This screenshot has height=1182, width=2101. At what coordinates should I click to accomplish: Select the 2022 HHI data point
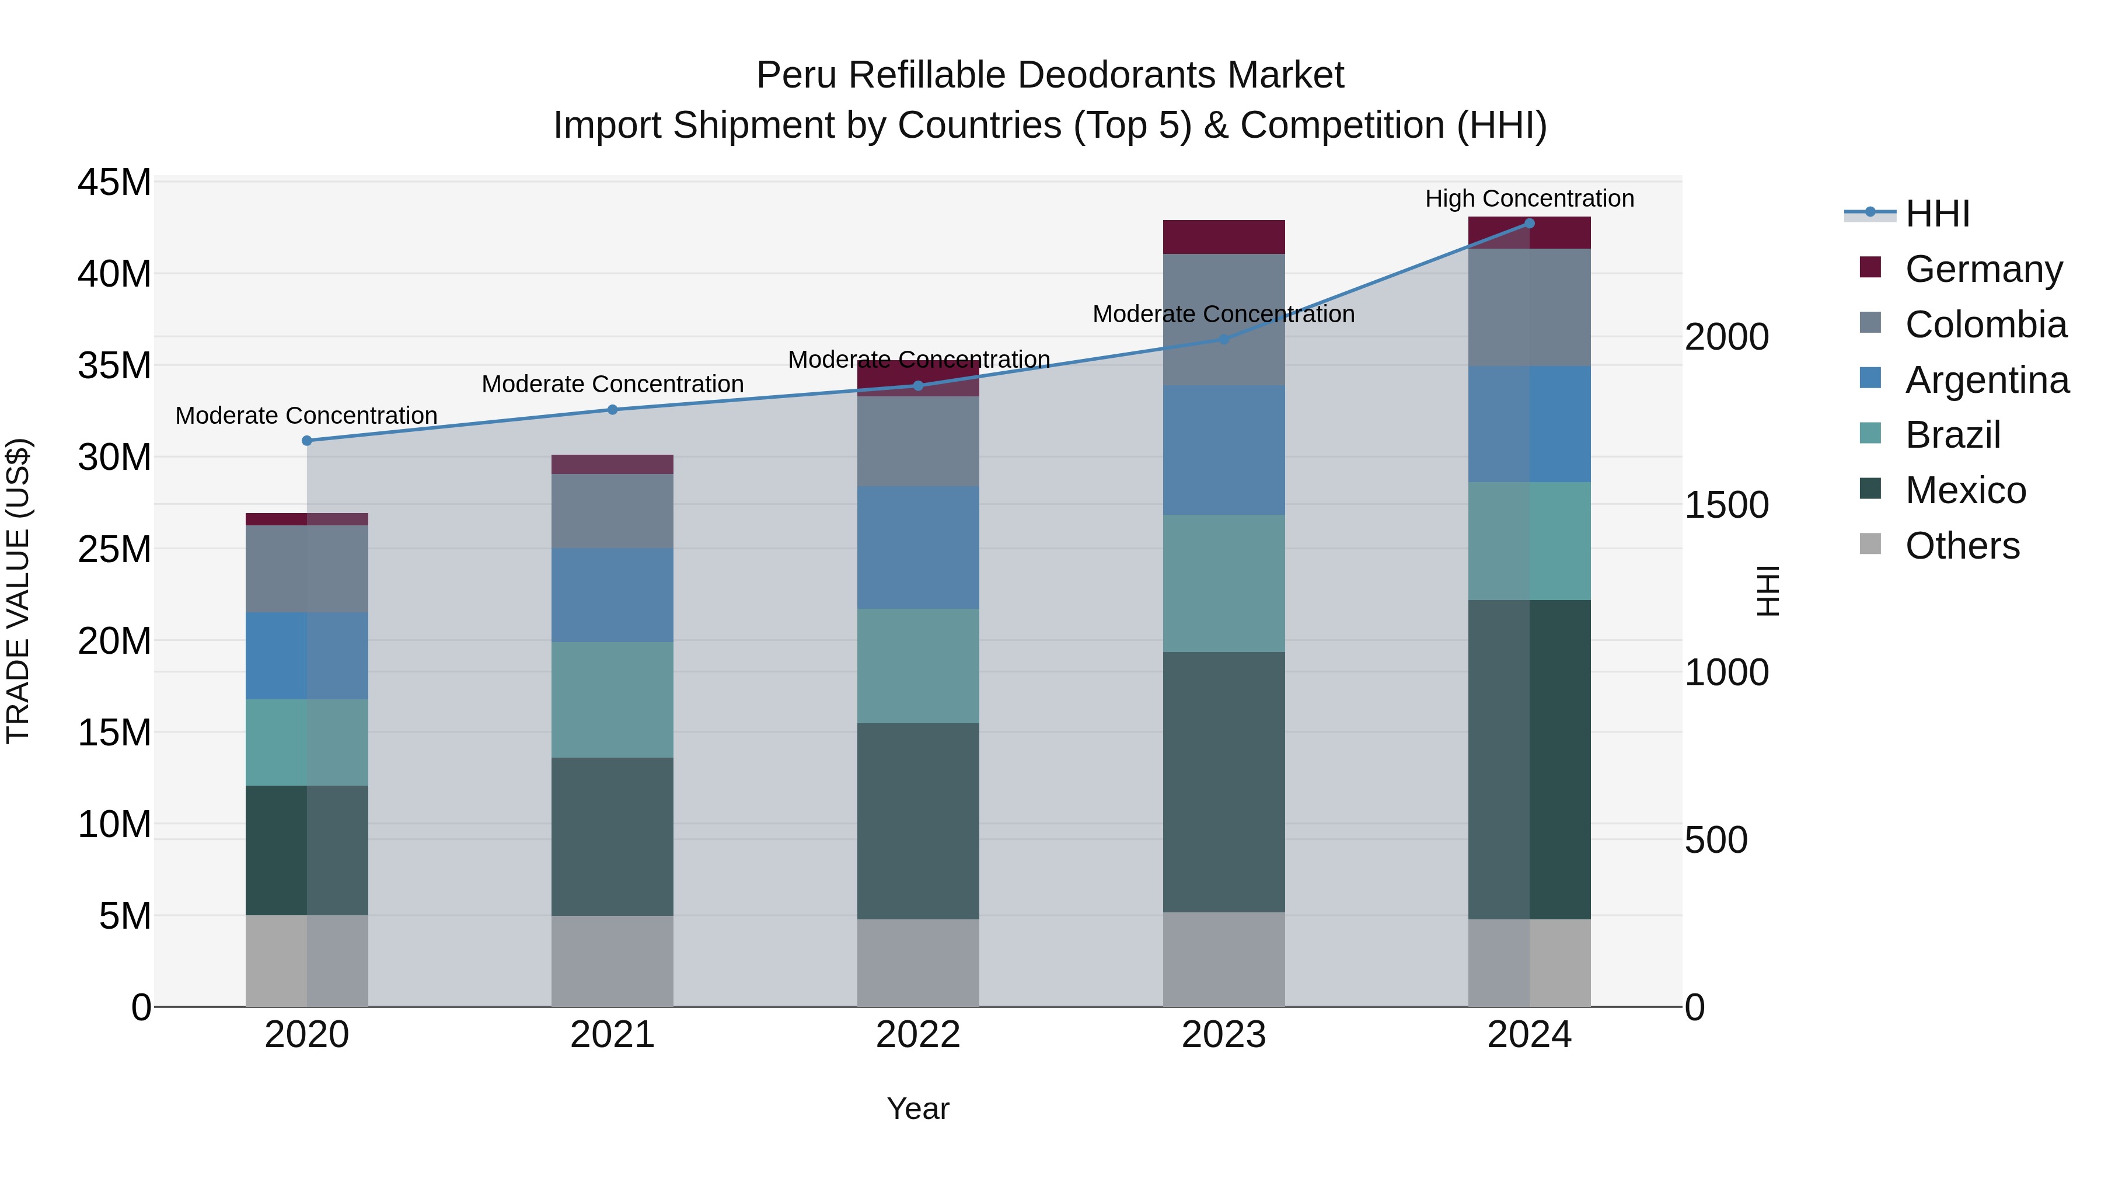point(919,386)
